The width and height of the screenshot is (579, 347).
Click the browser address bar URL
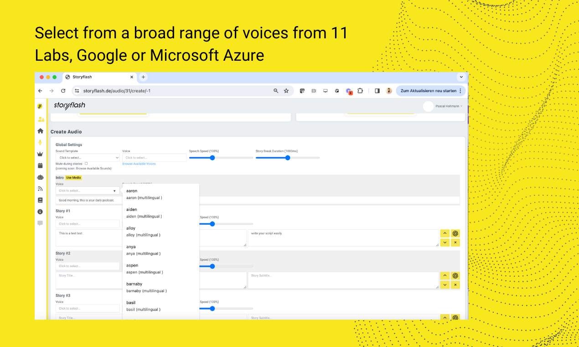click(117, 91)
